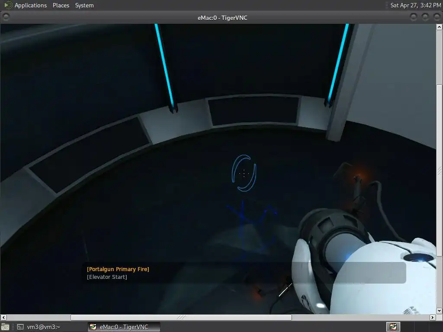Click the vertical scrollbar thumb
The height and width of the screenshot is (332, 443).
tap(439, 170)
